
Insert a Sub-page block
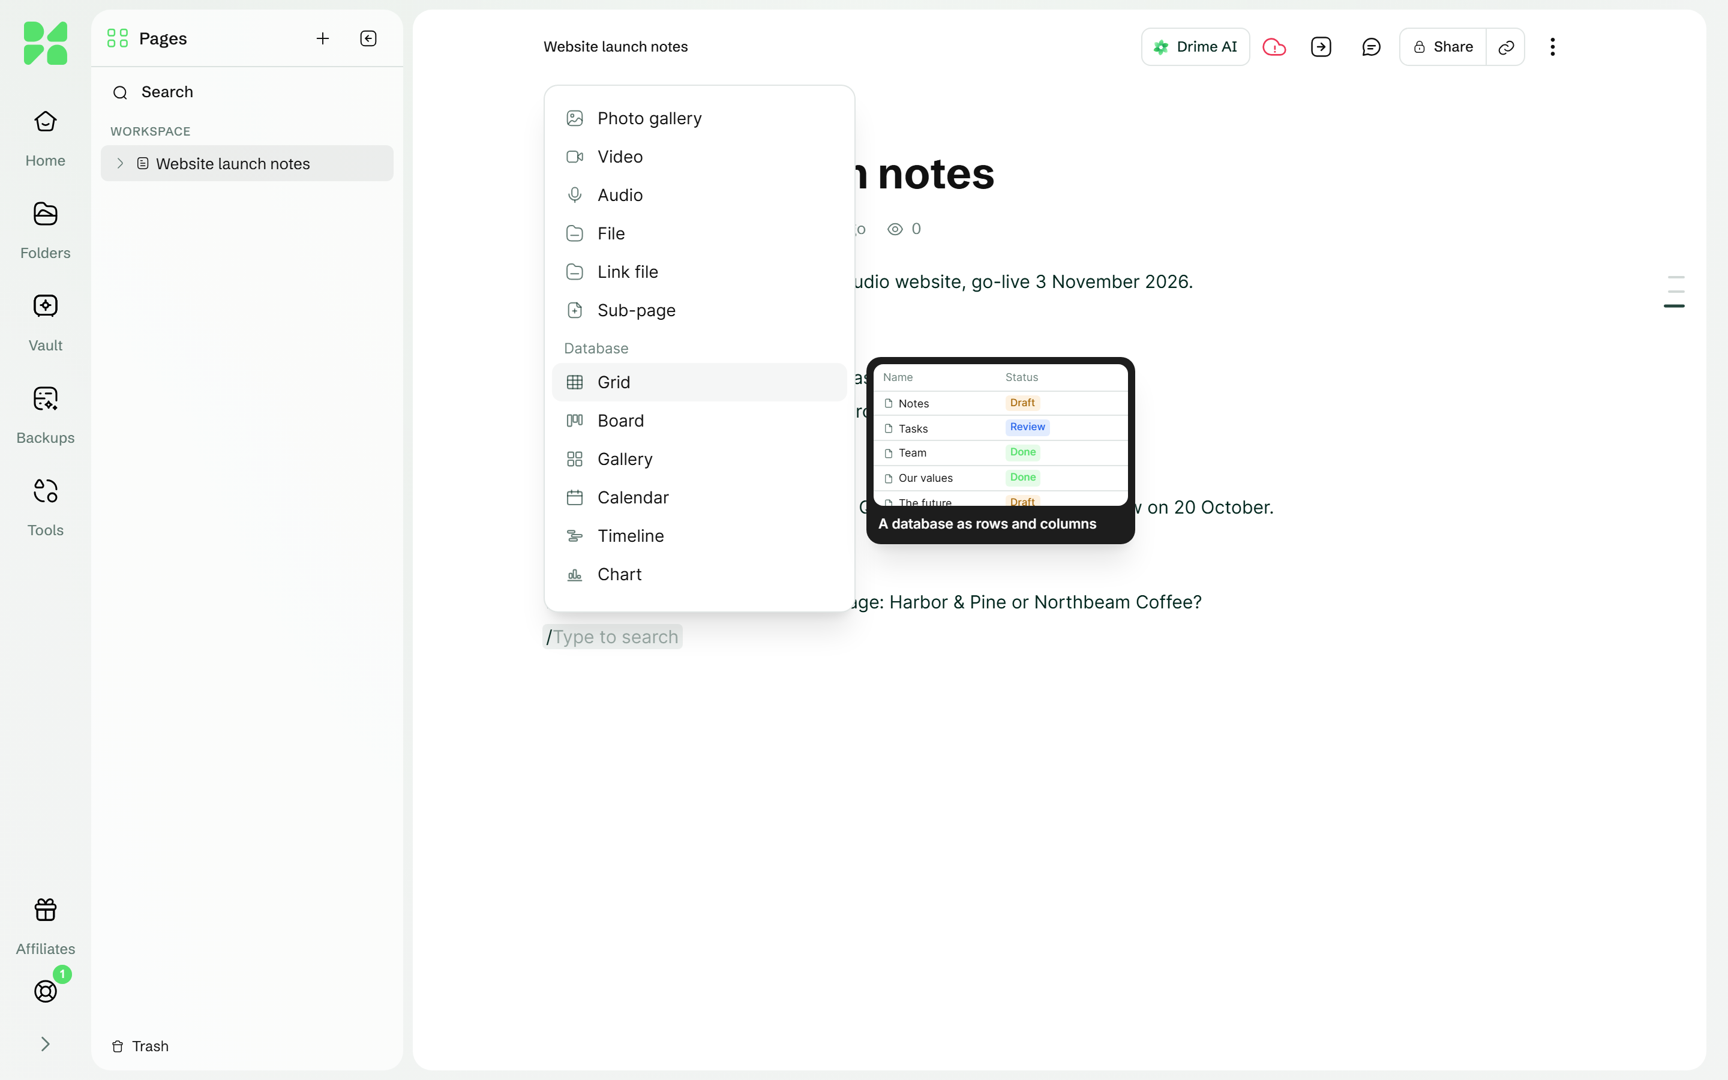coord(699,311)
